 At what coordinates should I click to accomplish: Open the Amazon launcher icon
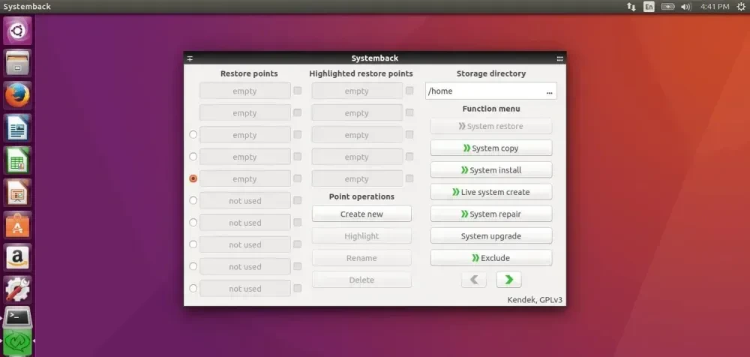[18, 257]
